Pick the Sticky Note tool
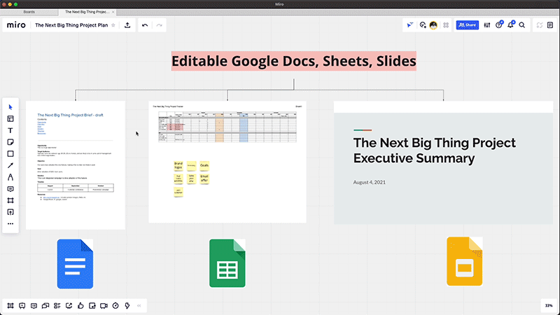The height and width of the screenshot is (315, 560). [10, 142]
